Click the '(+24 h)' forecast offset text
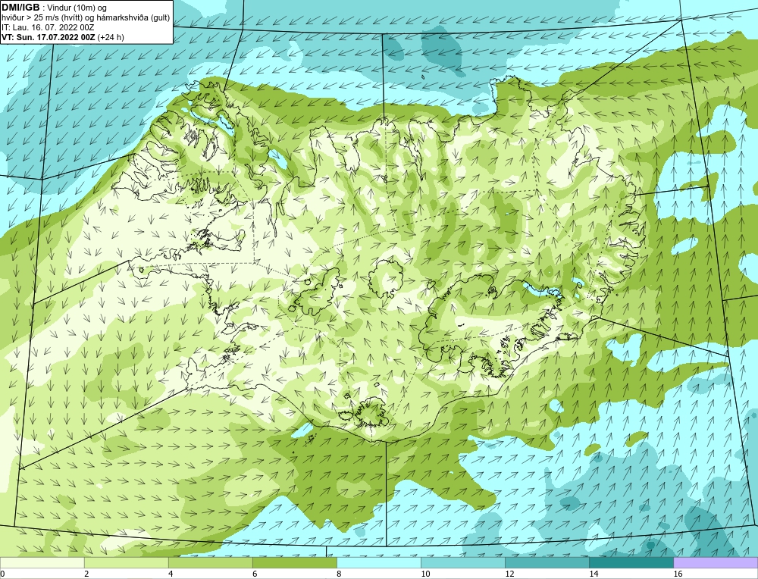This screenshot has width=758, height=579. point(111,36)
